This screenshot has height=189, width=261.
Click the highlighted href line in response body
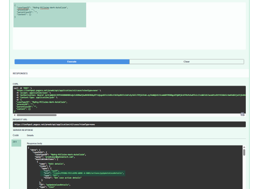tap(83, 173)
